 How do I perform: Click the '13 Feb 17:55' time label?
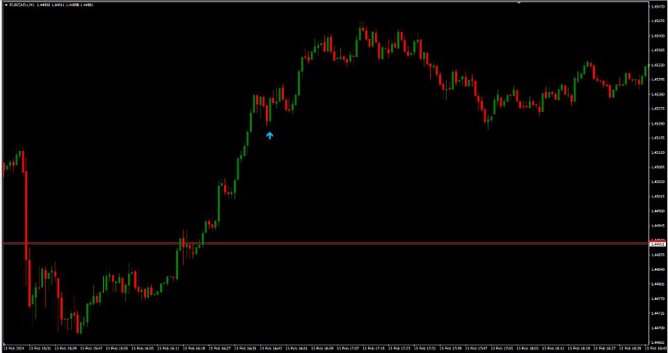[x=502, y=348]
